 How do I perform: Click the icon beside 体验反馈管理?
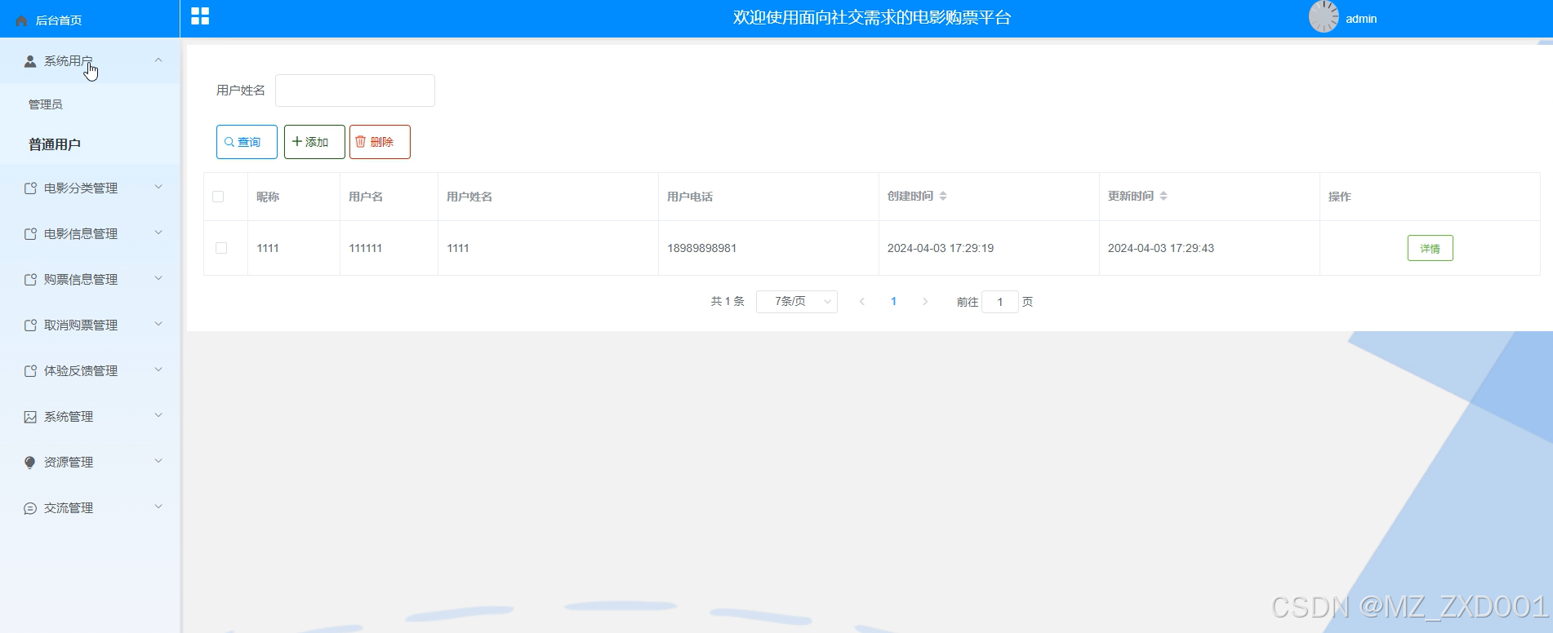coord(30,371)
